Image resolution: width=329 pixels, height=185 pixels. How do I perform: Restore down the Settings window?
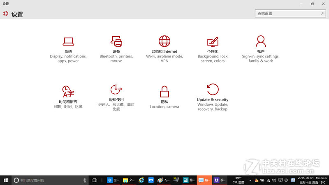[x=312, y=4]
